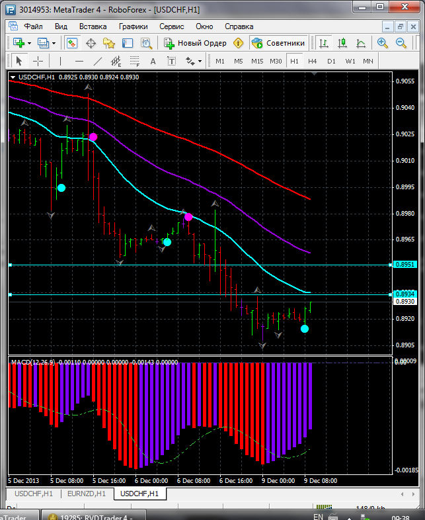
Task: Switch to D1 timeframe
Action: [x=331, y=62]
